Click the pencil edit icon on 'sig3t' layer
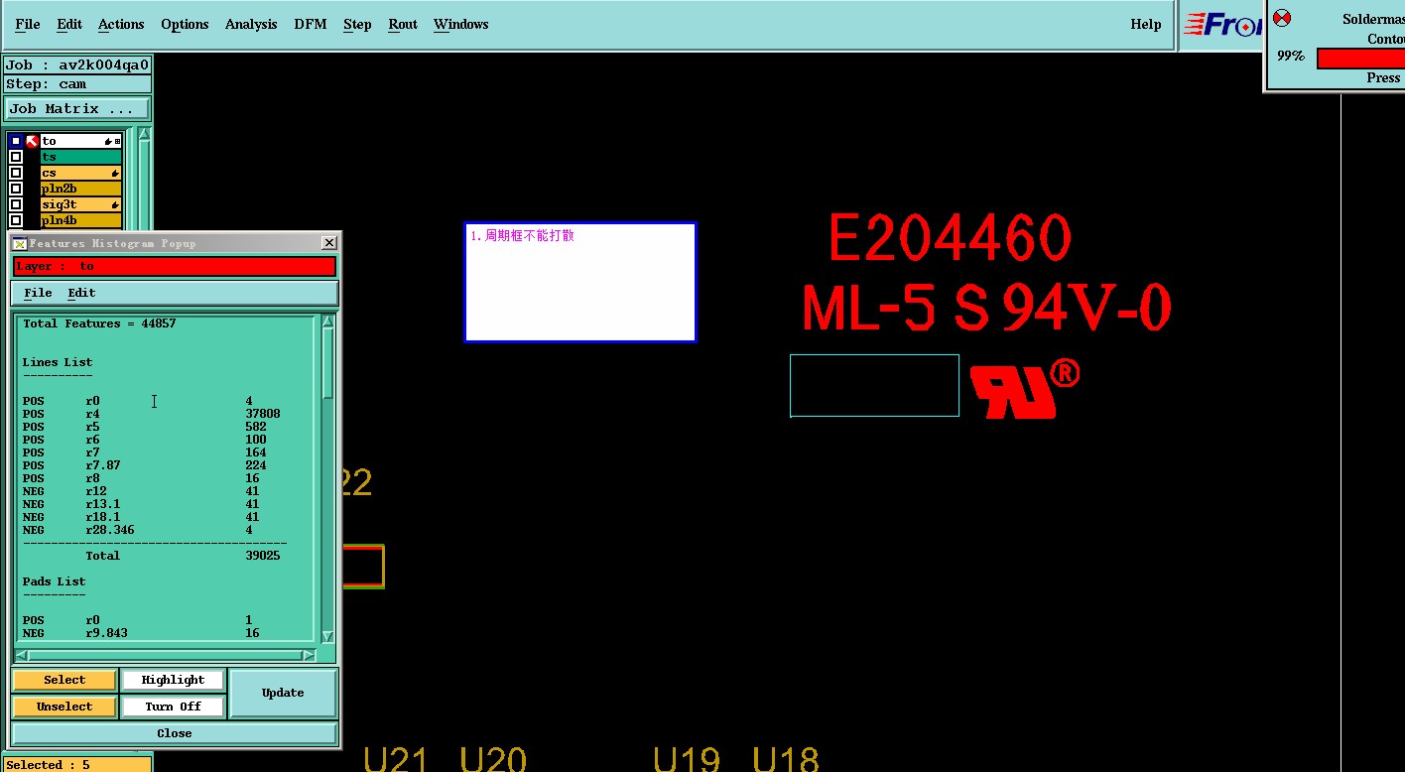1405x772 pixels. 115,205
